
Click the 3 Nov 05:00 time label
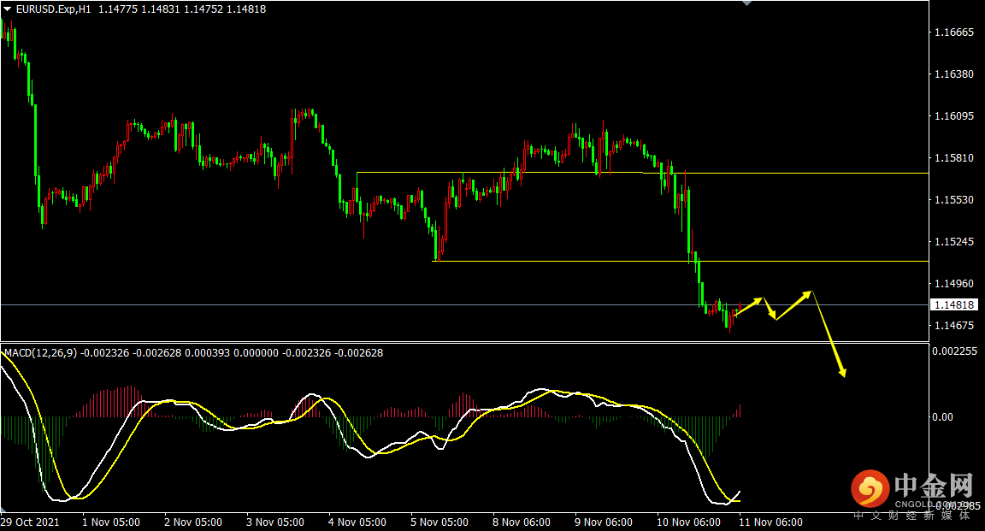[275, 522]
